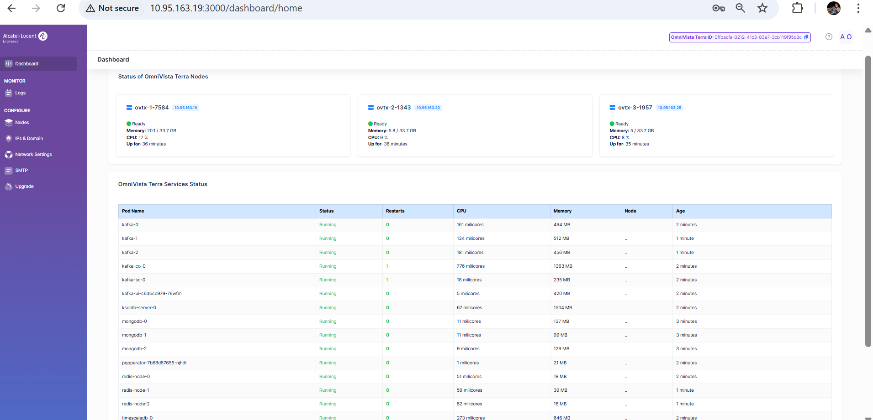
Task: Click the address bar URL
Action: click(226, 8)
